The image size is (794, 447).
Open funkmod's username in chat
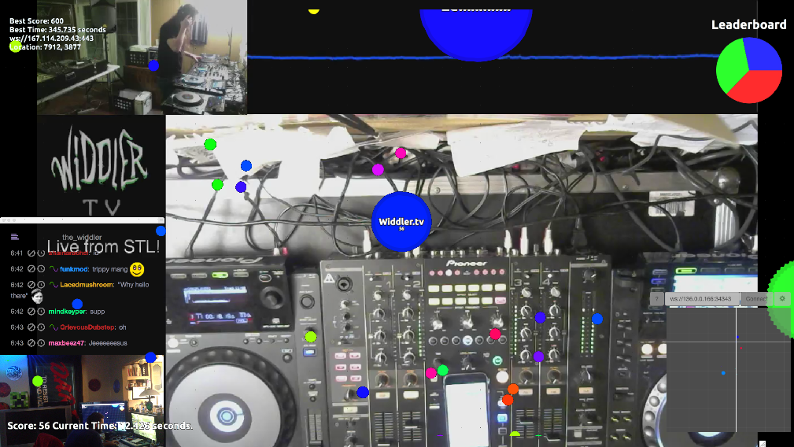click(74, 269)
